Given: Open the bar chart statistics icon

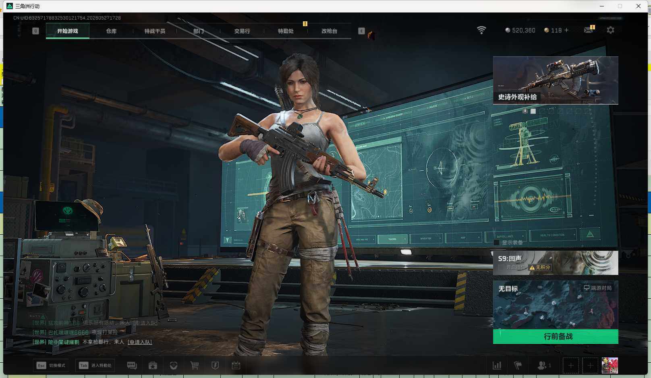Looking at the screenshot, I should point(497,366).
